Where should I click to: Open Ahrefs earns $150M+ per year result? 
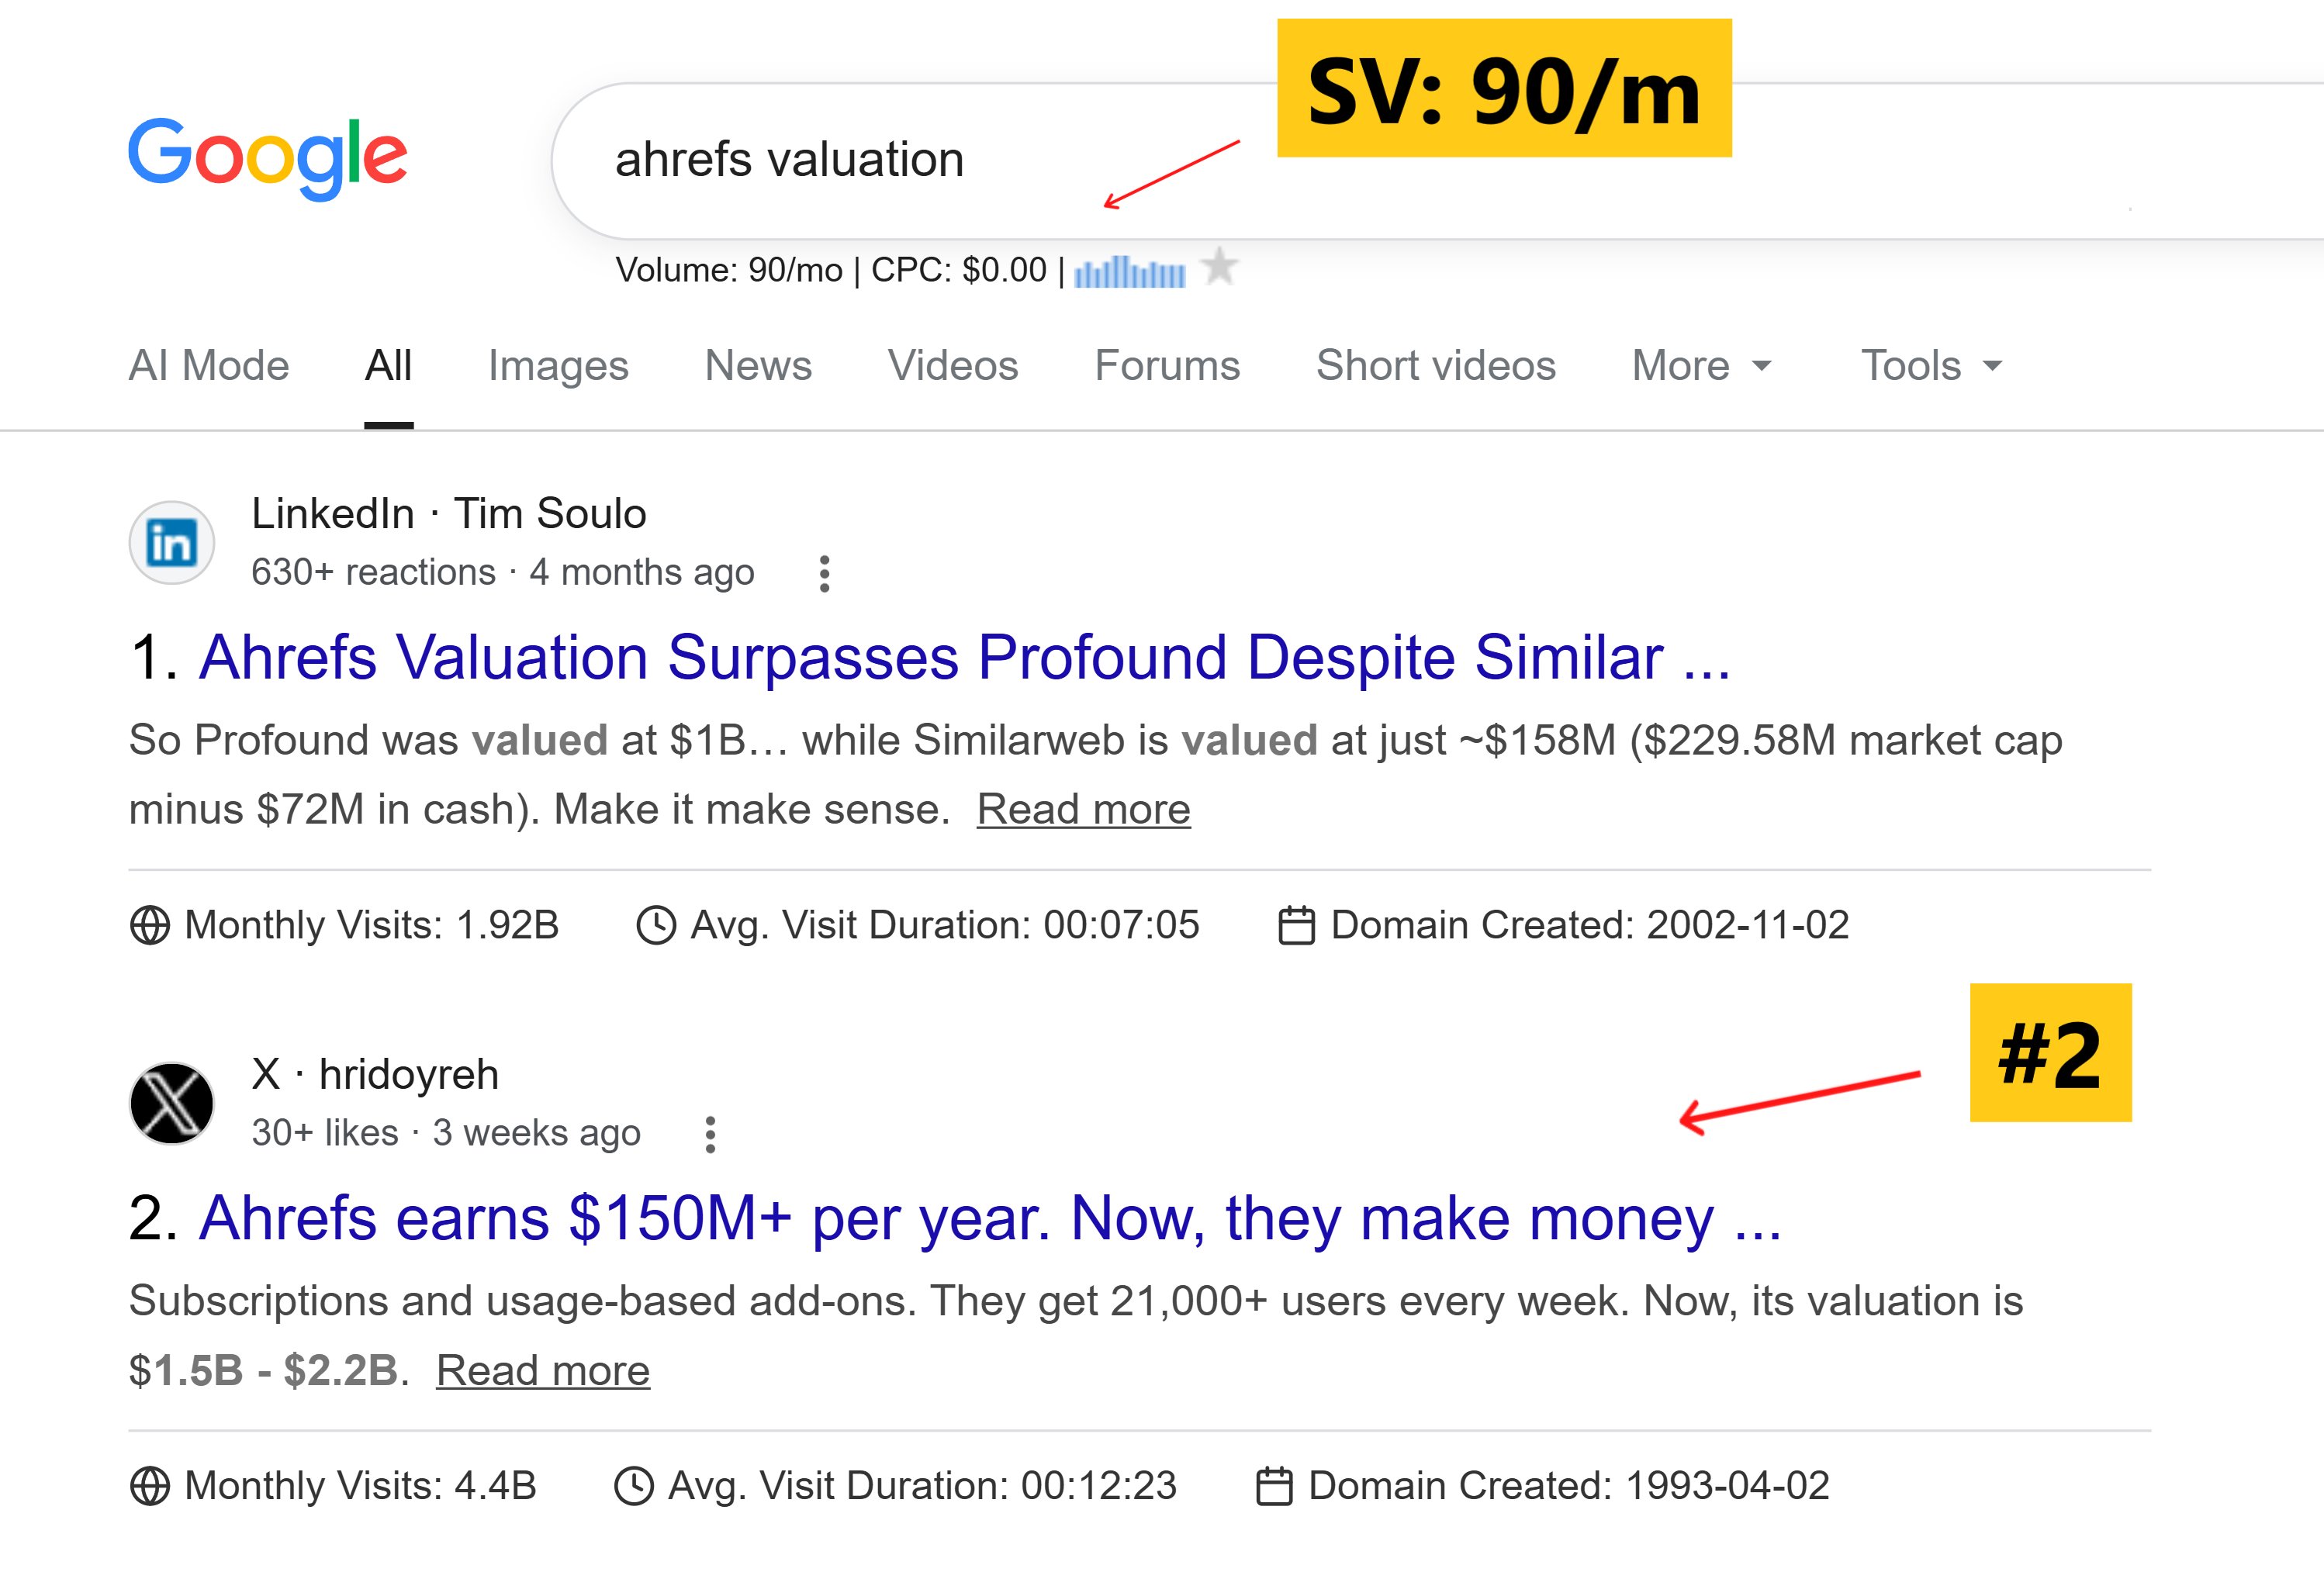[x=991, y=1219]
